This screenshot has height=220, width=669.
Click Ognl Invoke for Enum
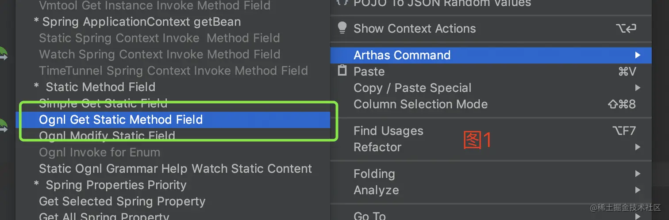click(x=100, y=153)
